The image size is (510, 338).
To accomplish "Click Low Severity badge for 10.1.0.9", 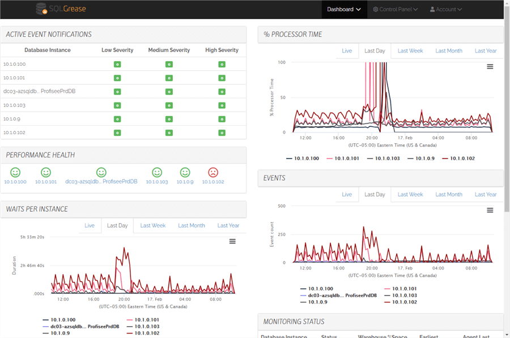I will tap(117, 119).
